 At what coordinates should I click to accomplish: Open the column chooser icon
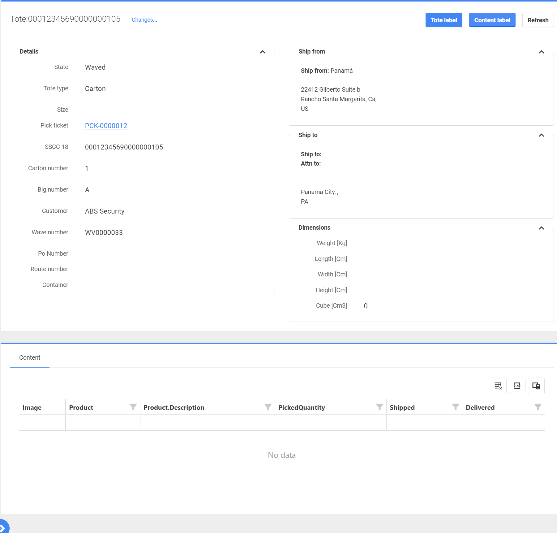[536, 386]
